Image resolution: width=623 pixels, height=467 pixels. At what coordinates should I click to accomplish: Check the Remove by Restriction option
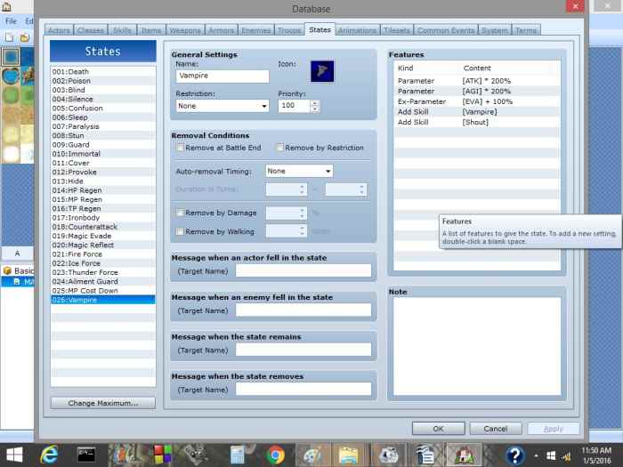pos(279,148)
